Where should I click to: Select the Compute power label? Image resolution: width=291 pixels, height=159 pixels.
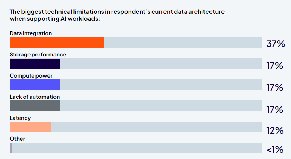(31, 76)
